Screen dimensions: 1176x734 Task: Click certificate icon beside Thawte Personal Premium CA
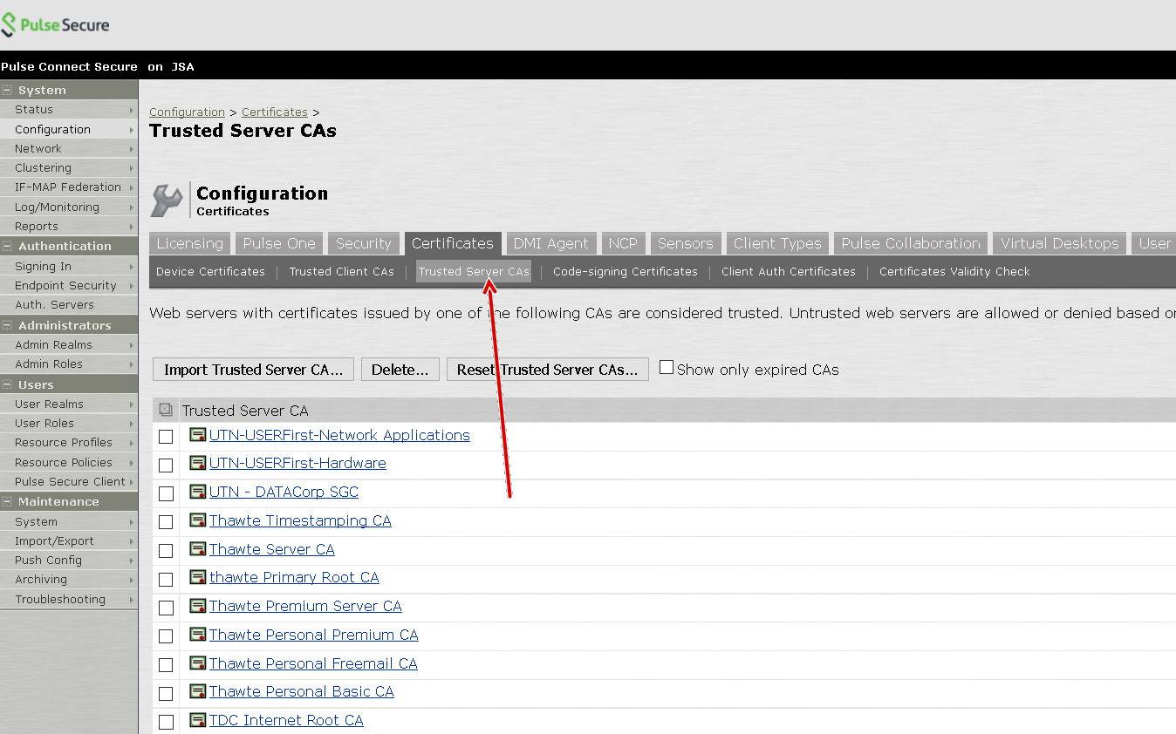point(198,635)
